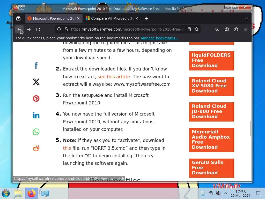Image resolution: width=265 pixels, height=199 pixels.
Task: Click the page vertical scrollbar thumb
Action: point(251,129)
